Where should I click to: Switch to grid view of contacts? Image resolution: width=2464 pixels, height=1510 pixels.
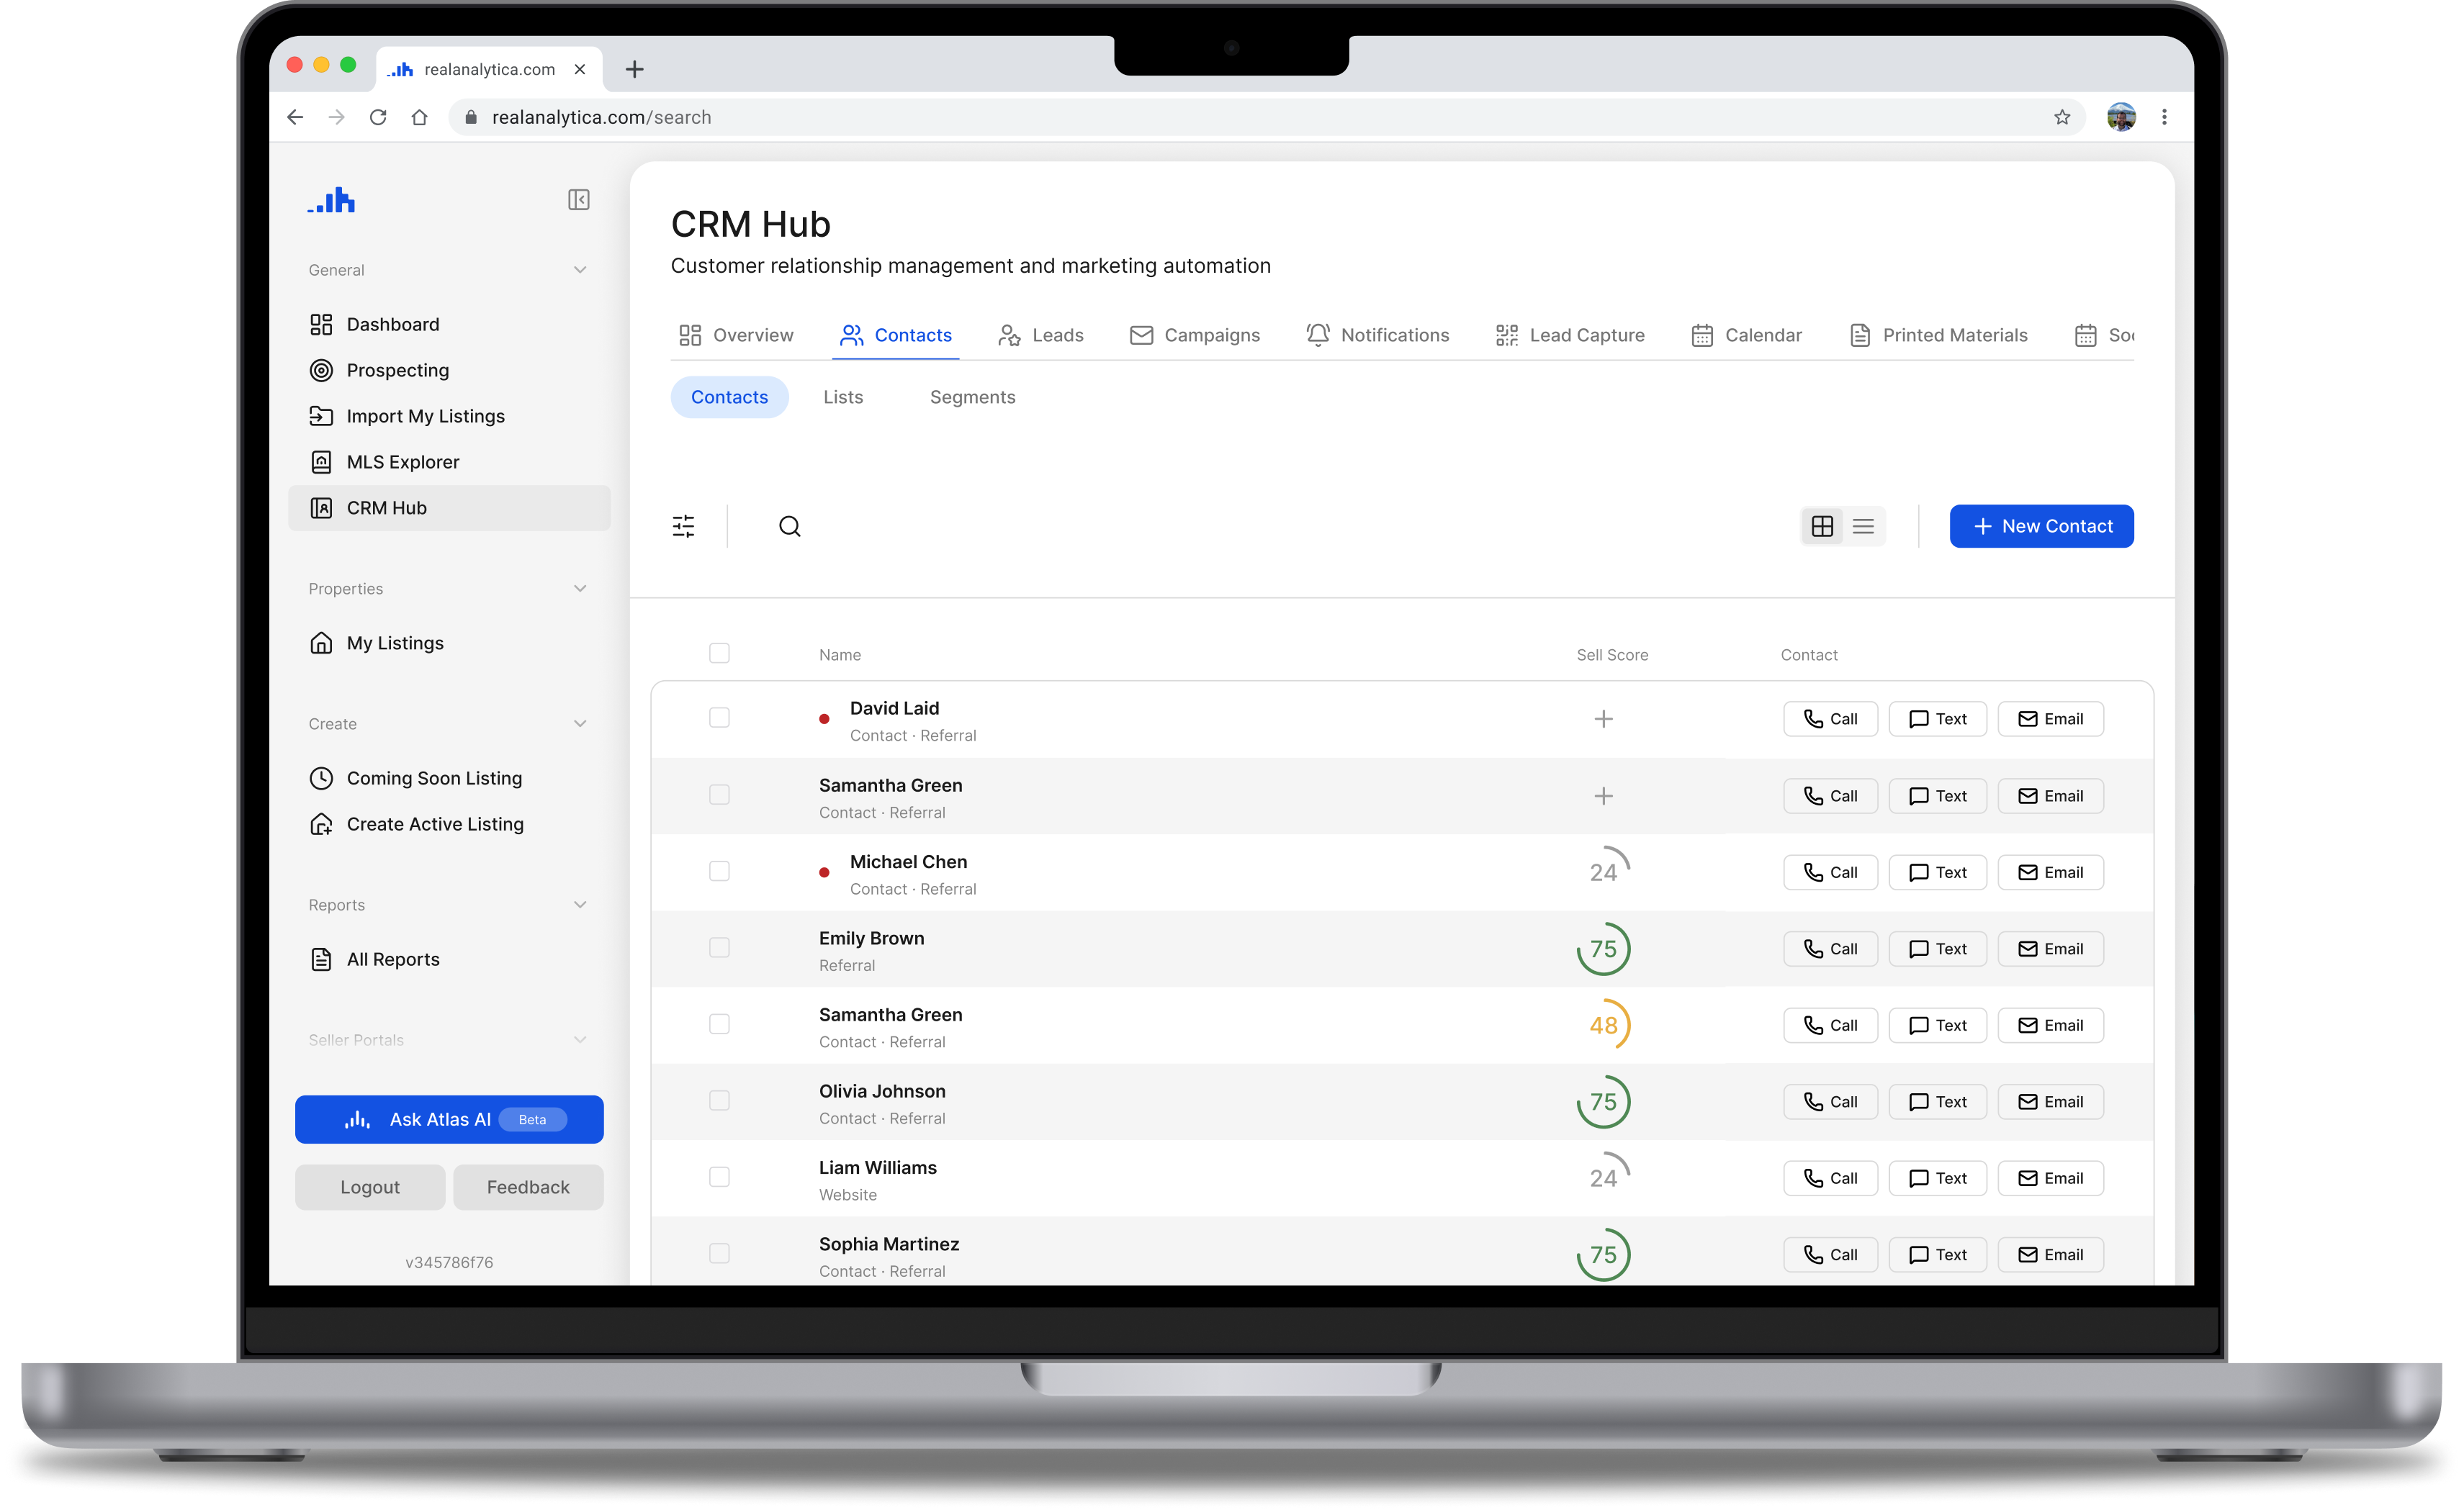point(1822,525)
